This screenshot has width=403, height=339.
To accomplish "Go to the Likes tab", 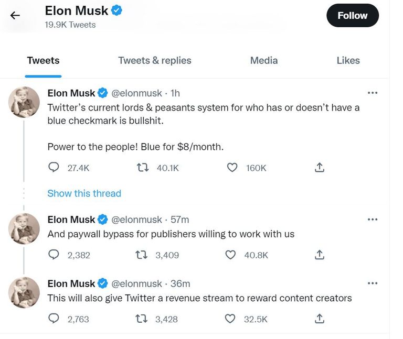I will pyautogui.click(x=348, y=60).
